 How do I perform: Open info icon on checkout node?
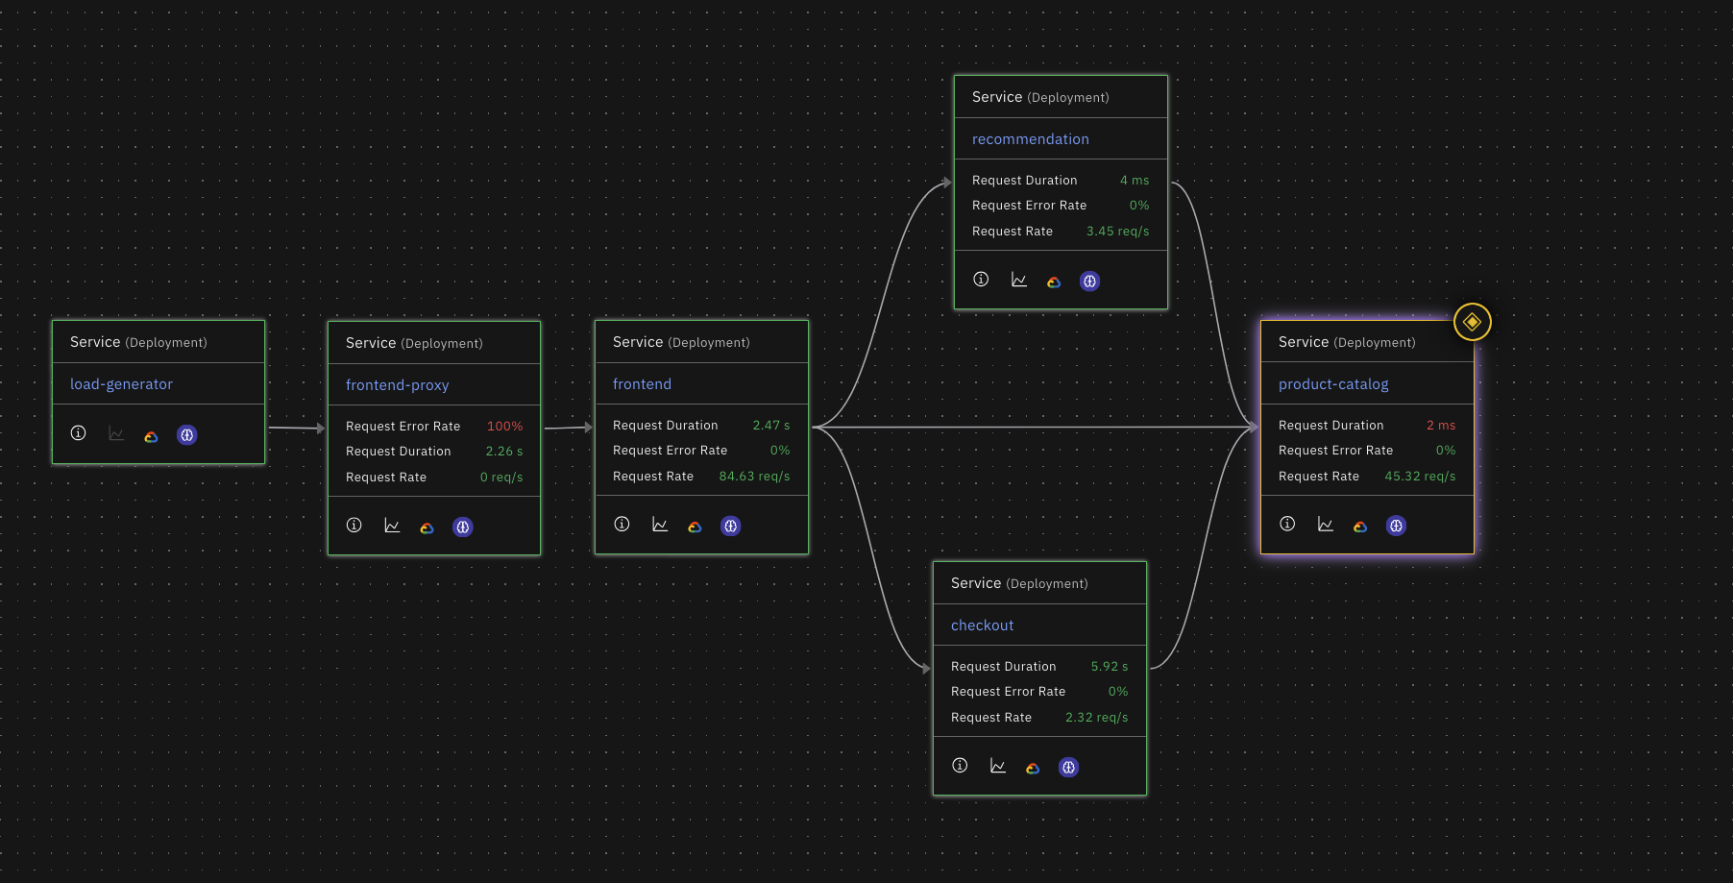960,766
